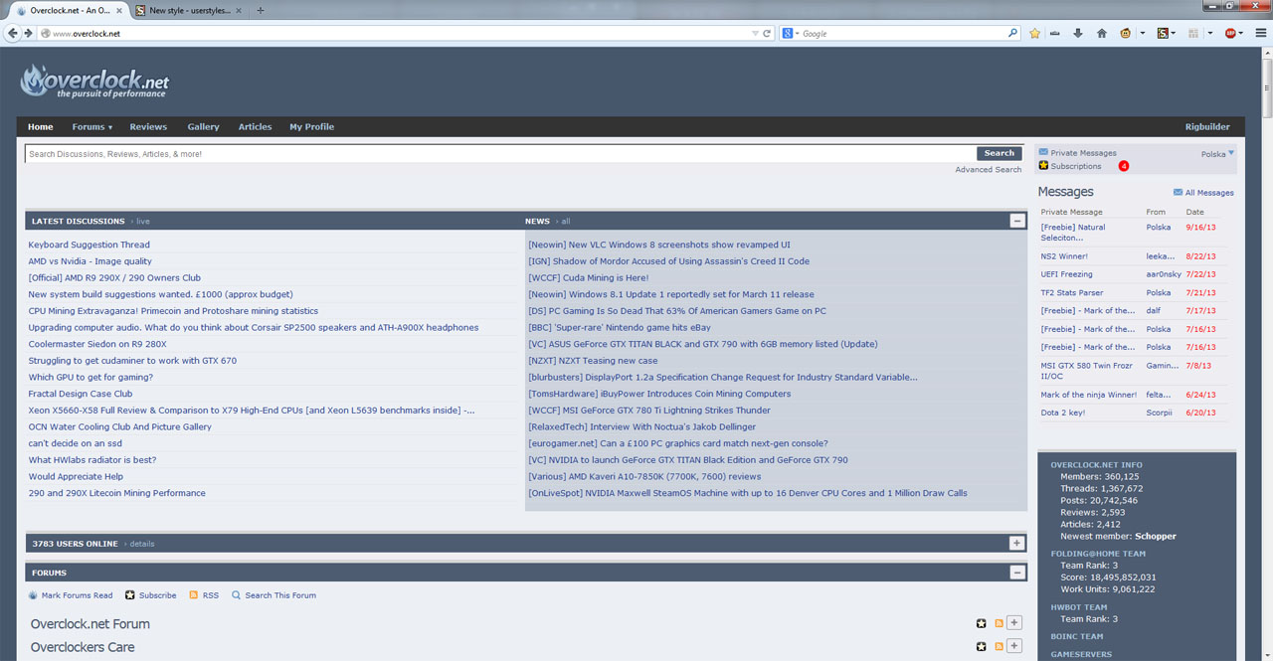Click the RSS feed icon in forum toolbar
The height and width of the screenshot is (661, 1273).
[194, 595]
